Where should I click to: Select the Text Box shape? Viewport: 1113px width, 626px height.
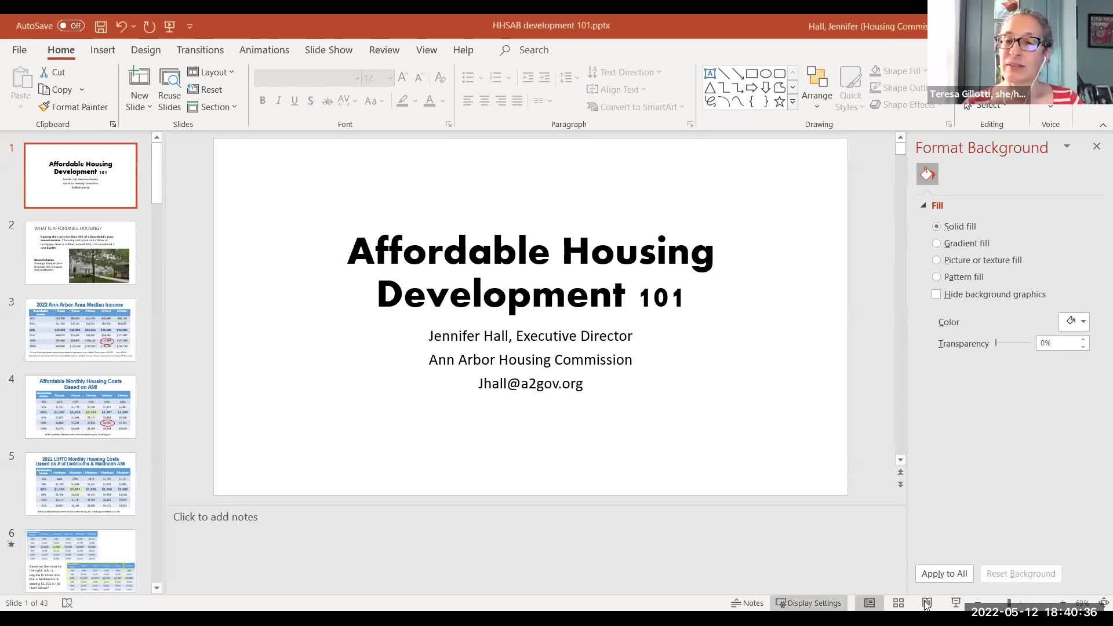[710, 74]
